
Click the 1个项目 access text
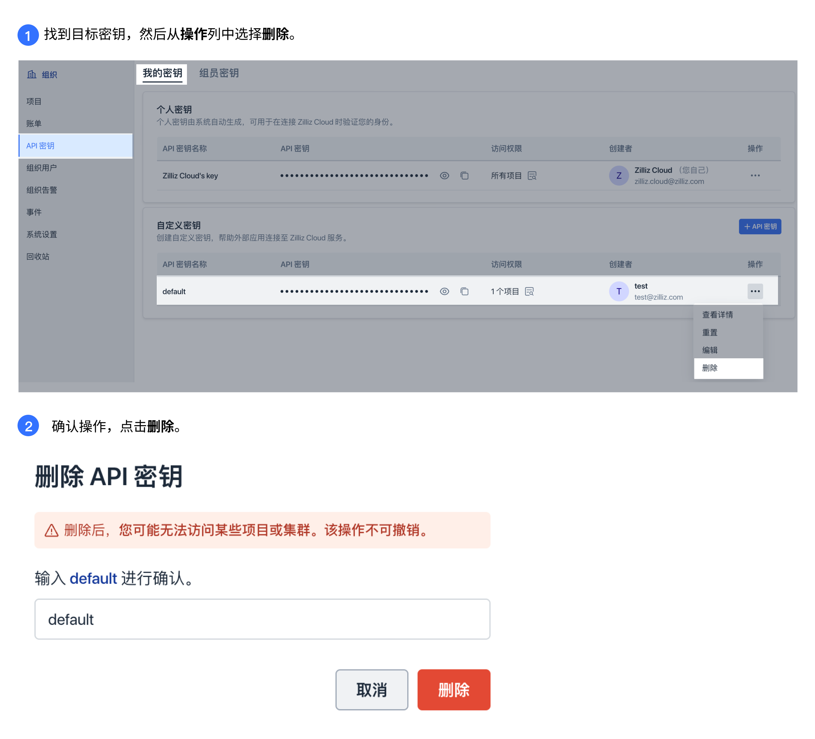[x=505, y=291]
